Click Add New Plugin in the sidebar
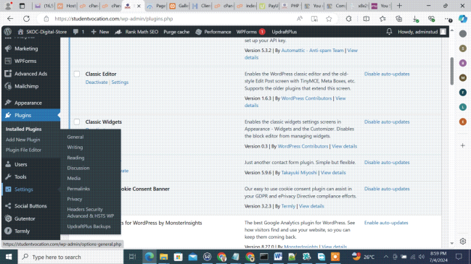This screenshot has width=471, height=264. [x=22, y=140]
